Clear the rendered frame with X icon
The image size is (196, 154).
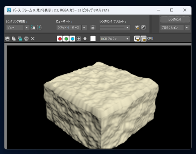click(33, 39)
